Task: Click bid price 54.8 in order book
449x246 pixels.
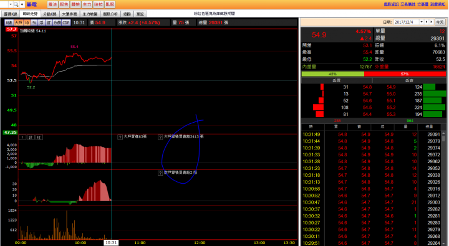Action: (367, 87)
